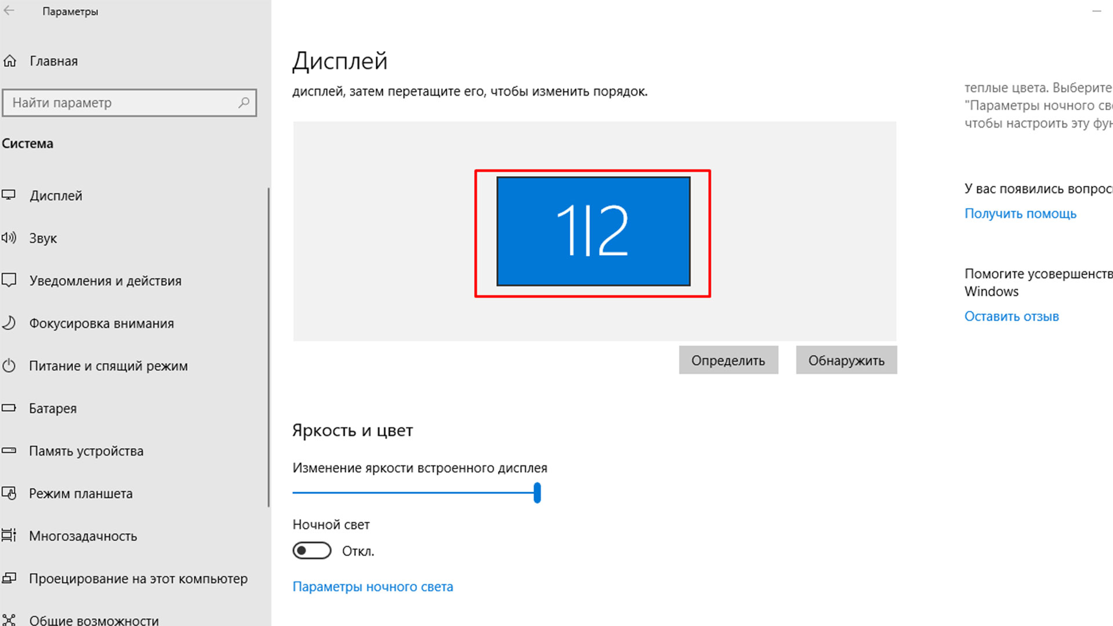The height and width of the screenshot is (626, 1113).
Task: Click the speaker icon next to Звук
Action: [8, 238]
